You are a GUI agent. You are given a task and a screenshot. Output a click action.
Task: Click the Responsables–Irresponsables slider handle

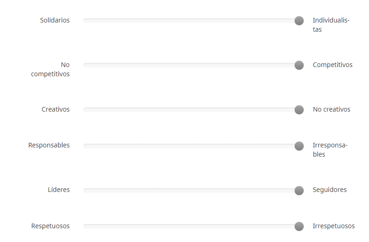point(299,146)
